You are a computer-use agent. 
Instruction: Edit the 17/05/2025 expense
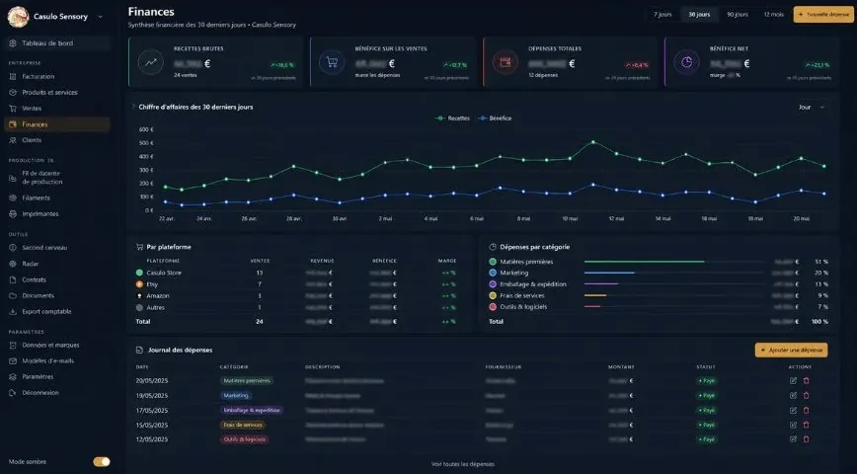pyautogui.click(x=793, y=410)
